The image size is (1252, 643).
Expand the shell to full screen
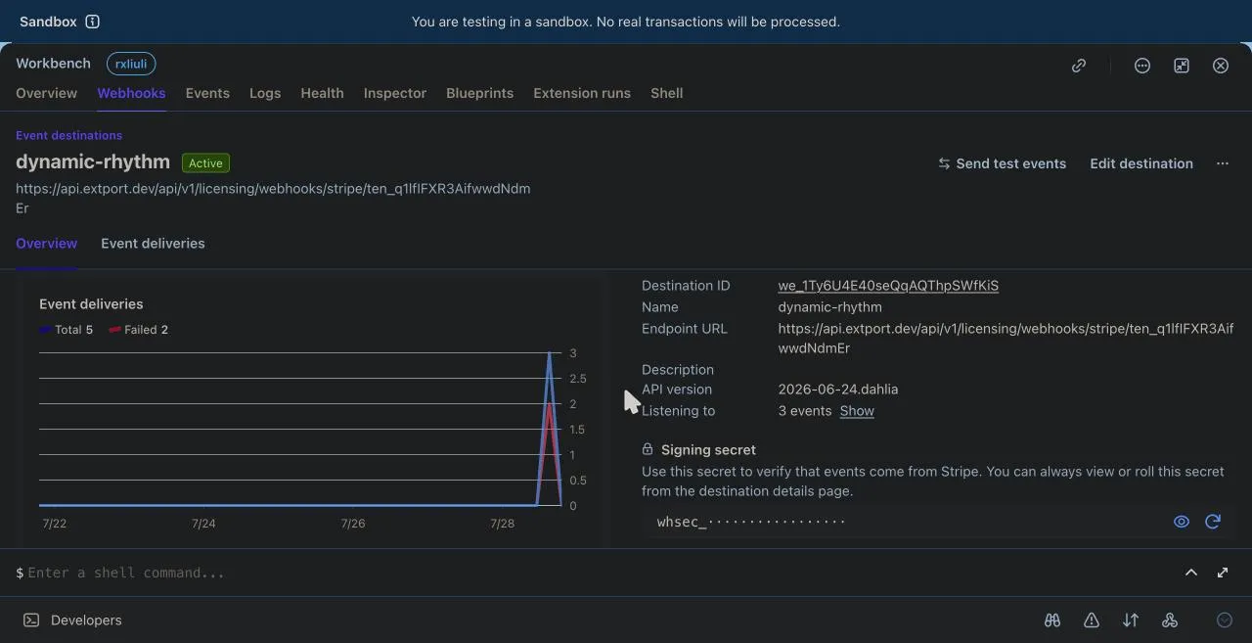point(1223,573)
